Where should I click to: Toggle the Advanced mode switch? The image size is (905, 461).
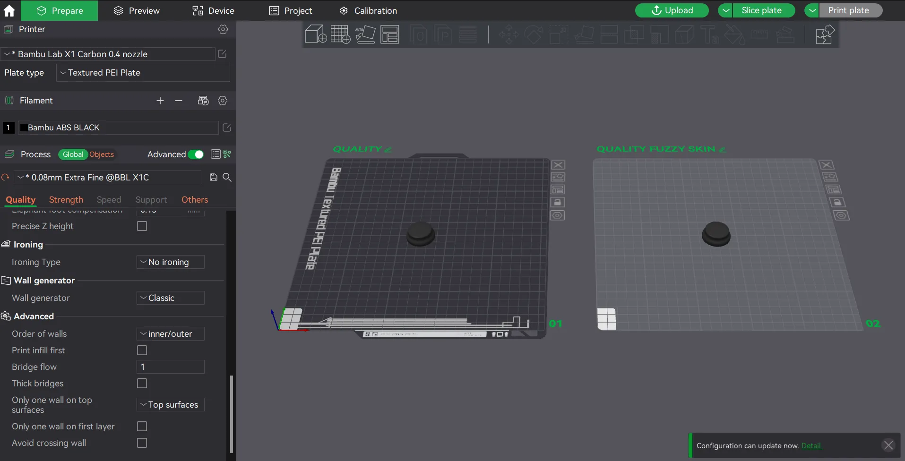click(196, 154)
